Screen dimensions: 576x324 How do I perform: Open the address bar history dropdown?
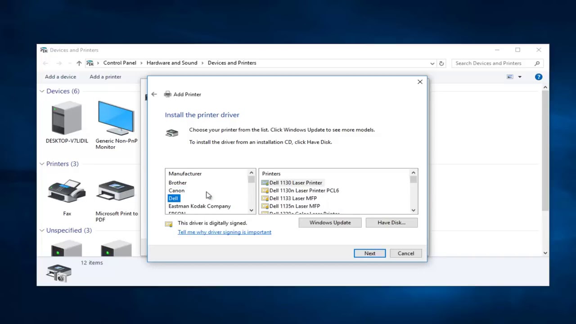coord(432,63)
